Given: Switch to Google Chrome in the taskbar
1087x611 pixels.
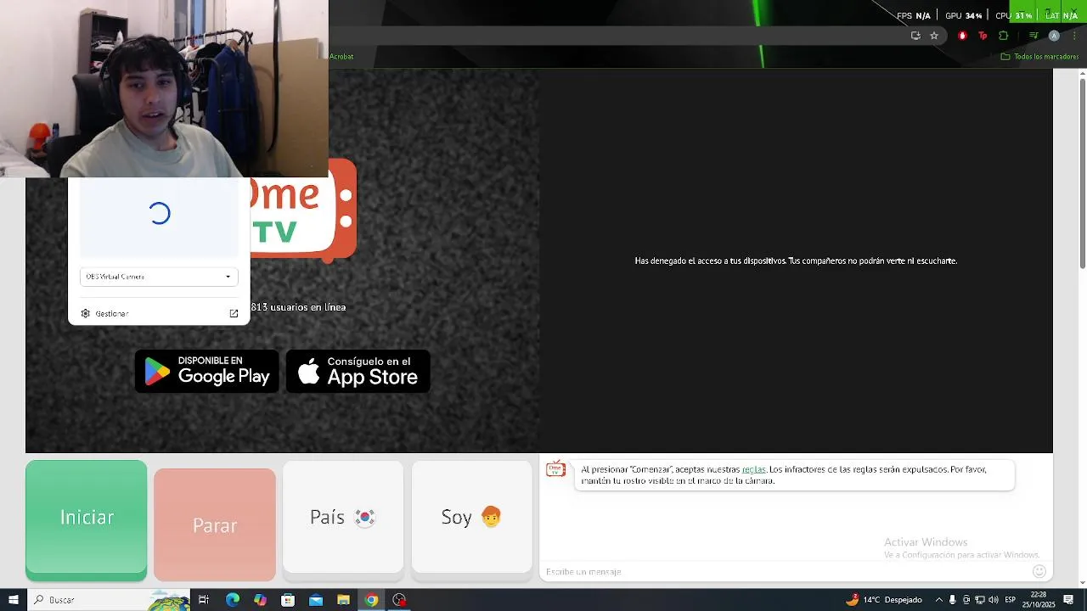Looking at the screenshot, I should click(x=371, y=600).
